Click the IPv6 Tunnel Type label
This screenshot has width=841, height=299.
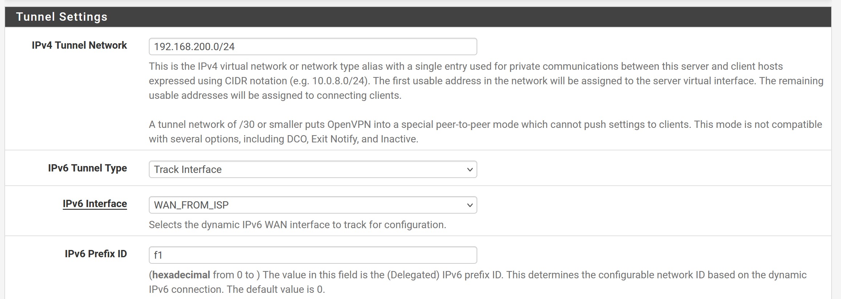pos(87,168)
